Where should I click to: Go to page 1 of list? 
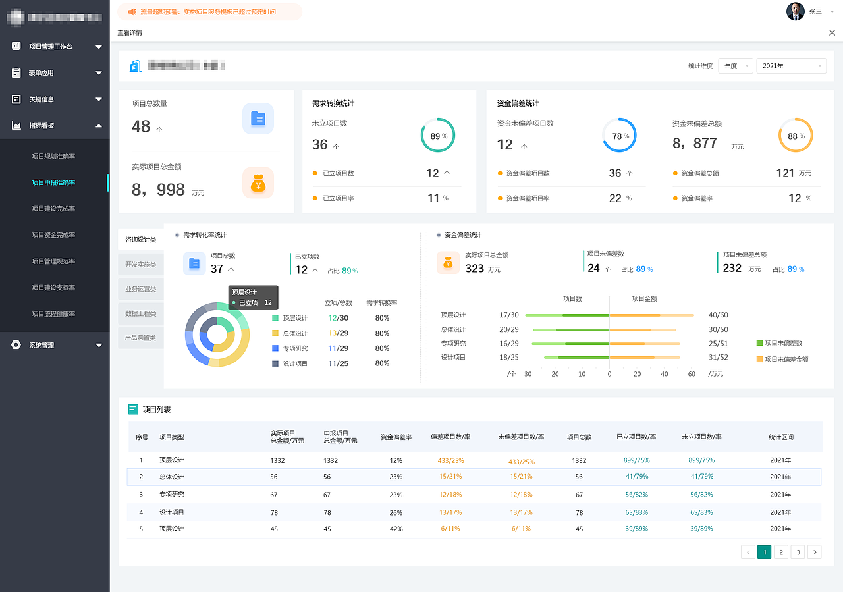tap(765, 552)
